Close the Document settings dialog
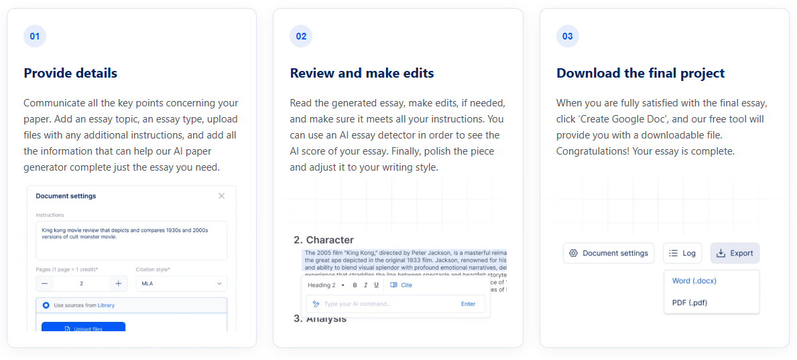 coord(221,196)
